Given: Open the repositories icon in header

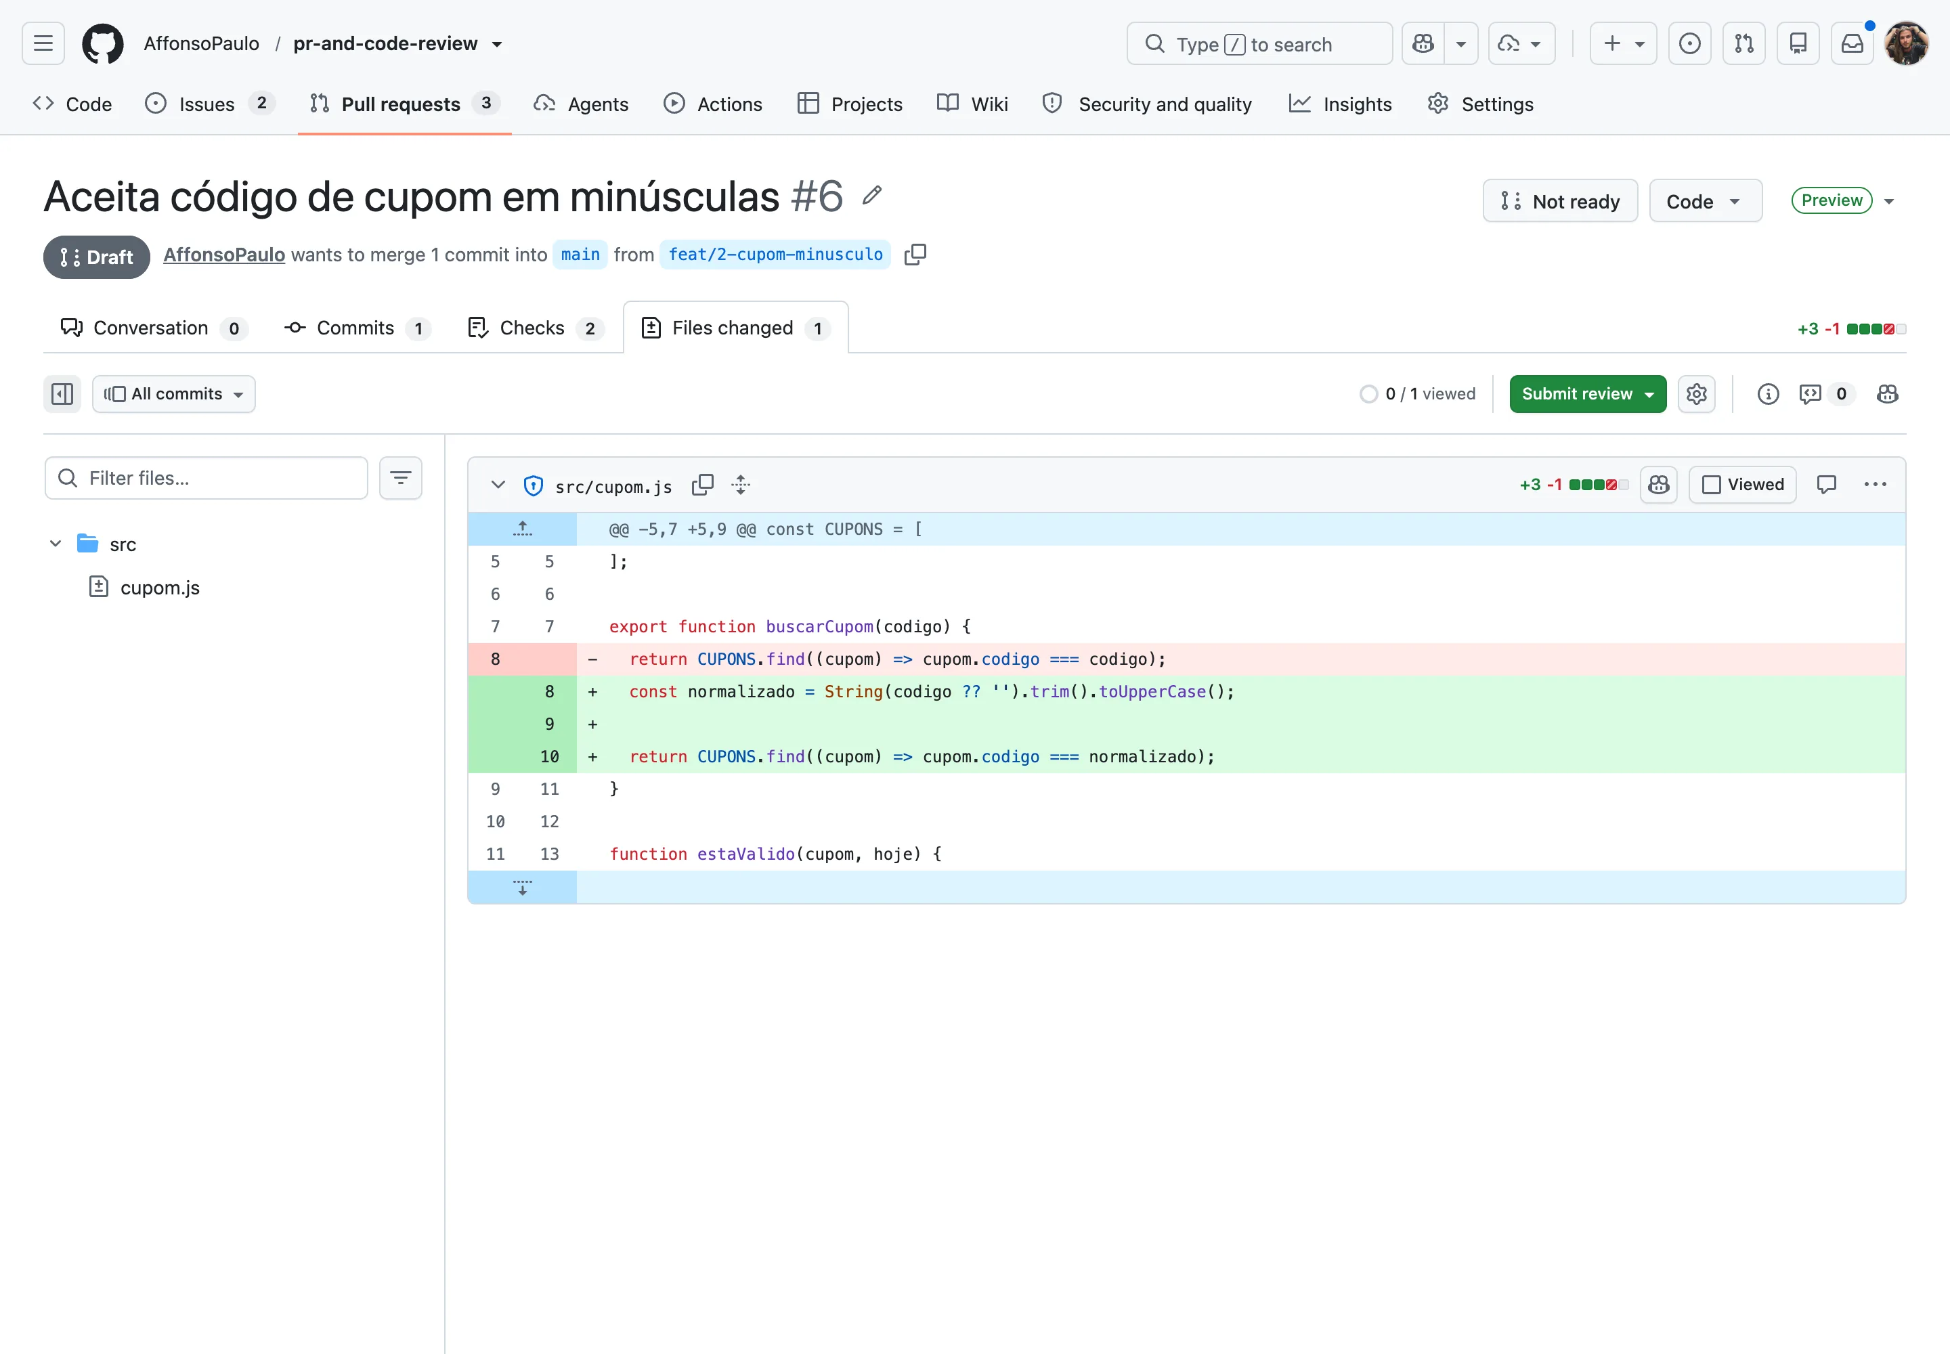Looking at the screenshot, I should point(1798,43).
